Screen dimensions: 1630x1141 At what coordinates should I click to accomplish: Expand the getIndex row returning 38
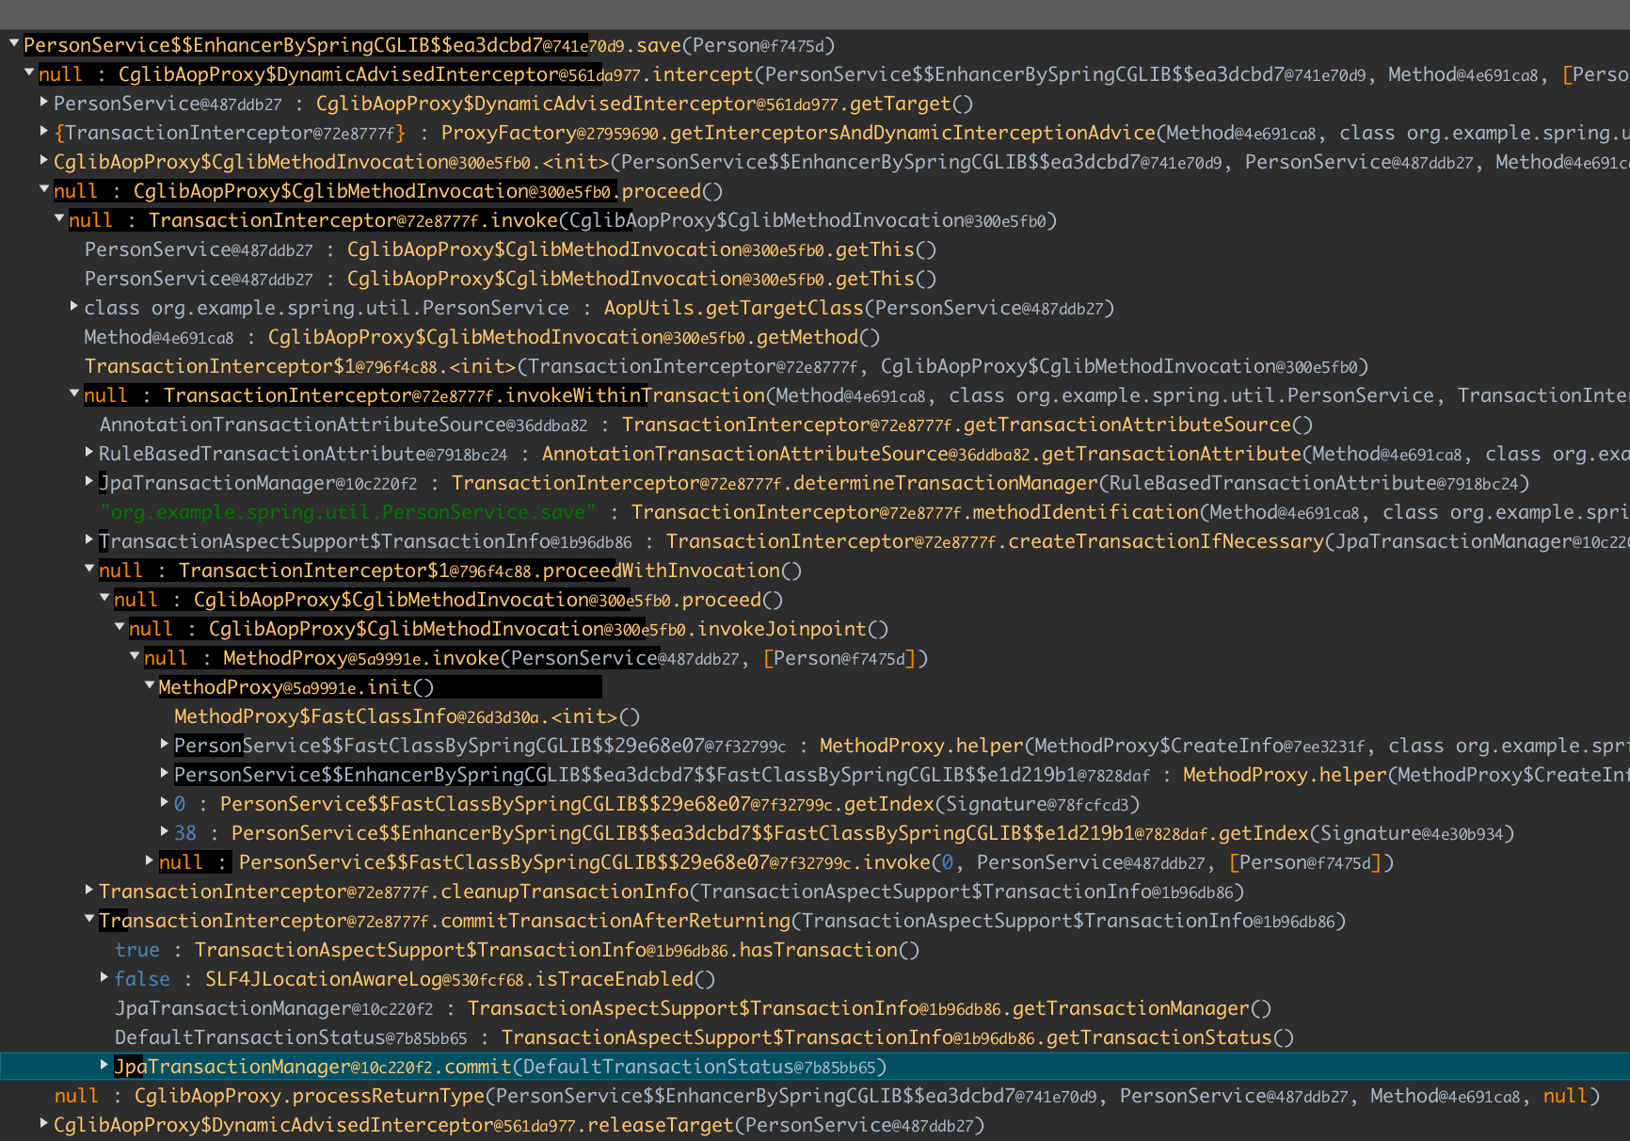[x=165, y=830]
